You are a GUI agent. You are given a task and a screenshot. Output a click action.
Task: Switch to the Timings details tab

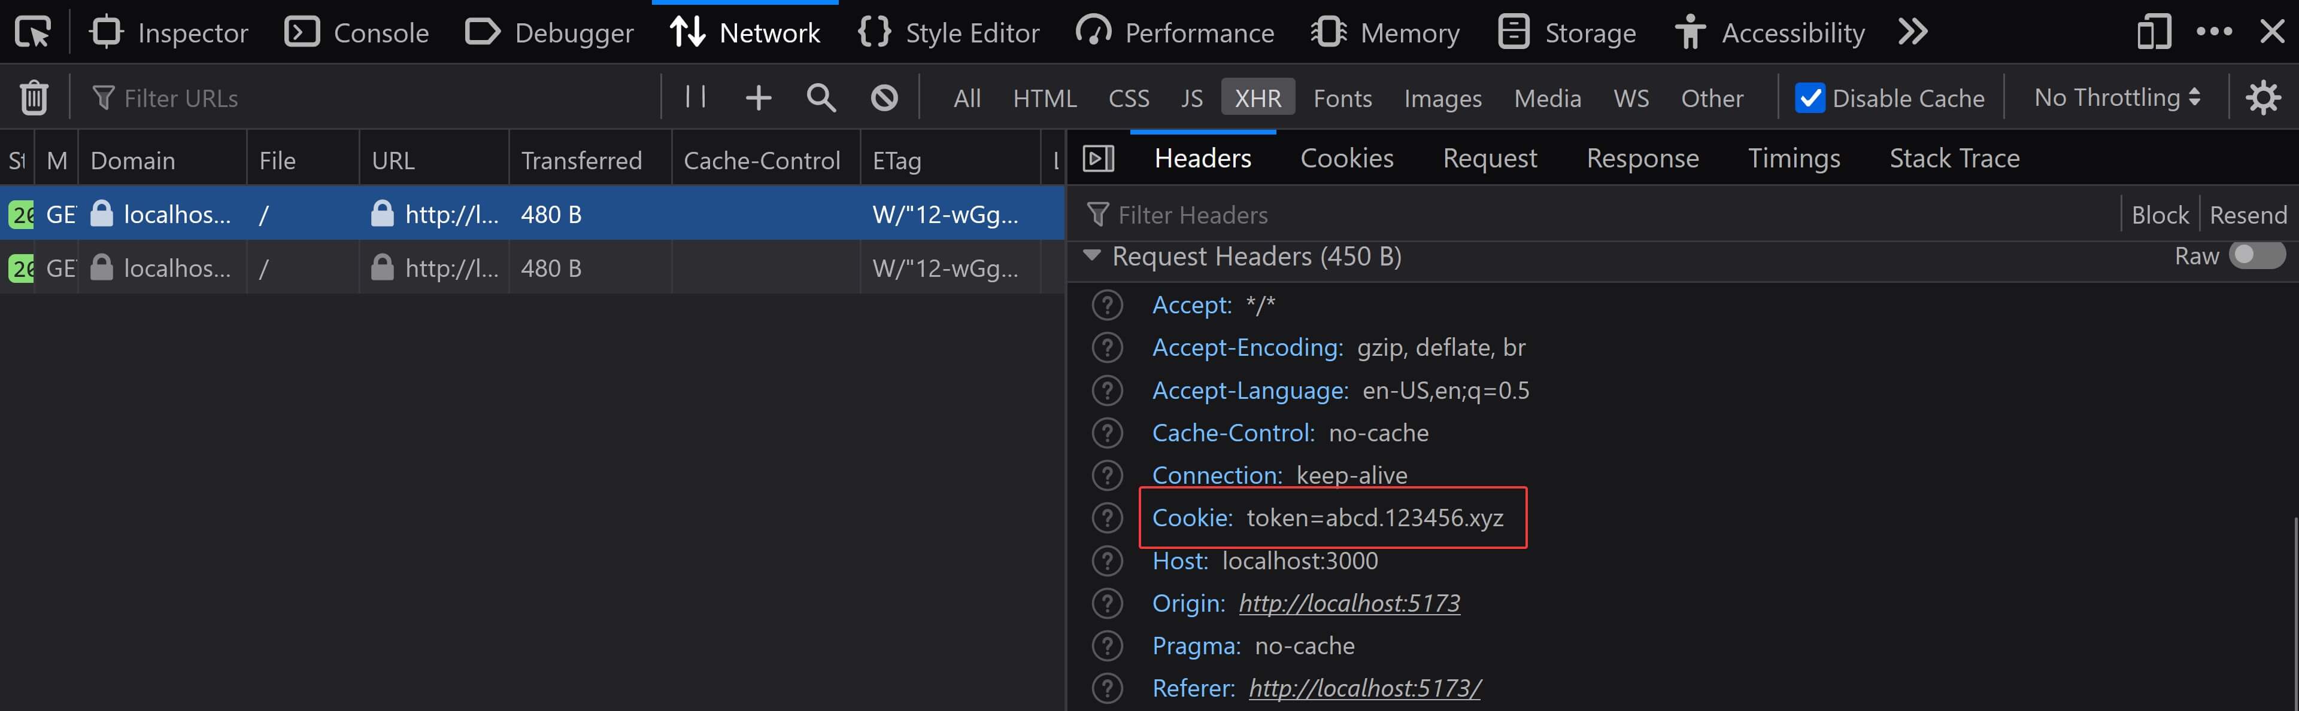pyautogui.click(x=1793, y=158)
